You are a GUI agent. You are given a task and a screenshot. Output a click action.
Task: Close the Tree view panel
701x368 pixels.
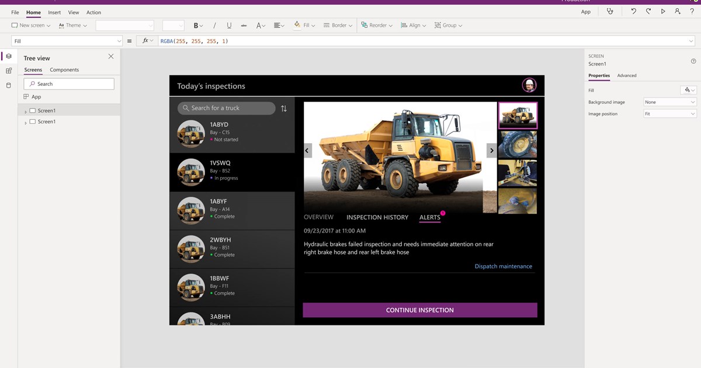coord(111,57)
